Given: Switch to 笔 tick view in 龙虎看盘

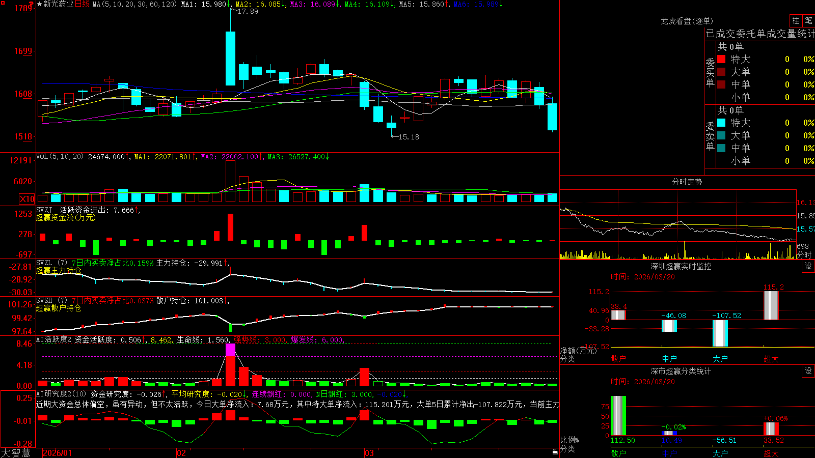Looking at the screenshot, I should (x=809, y=20).
